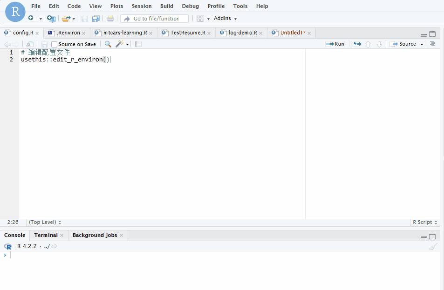Click the Save All icon
This screenshot has width=444, height=290.
coord(96,18)
